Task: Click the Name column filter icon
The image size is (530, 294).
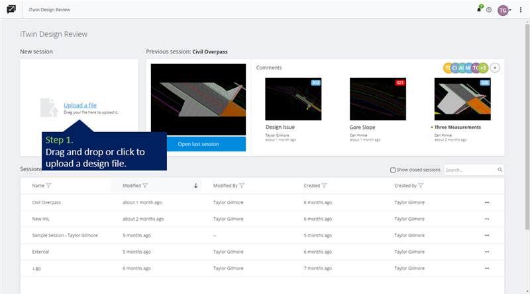Action: [x=49, y=186]
